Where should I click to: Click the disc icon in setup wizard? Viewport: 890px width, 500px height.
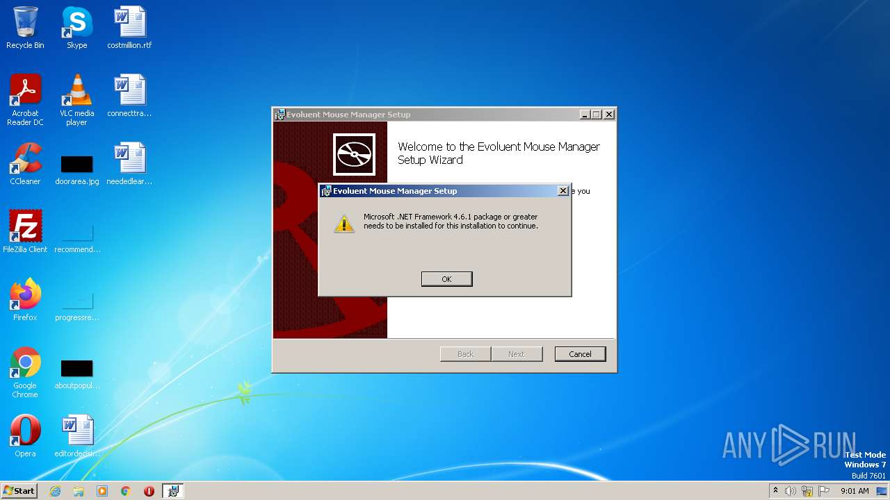click(354, 154)
